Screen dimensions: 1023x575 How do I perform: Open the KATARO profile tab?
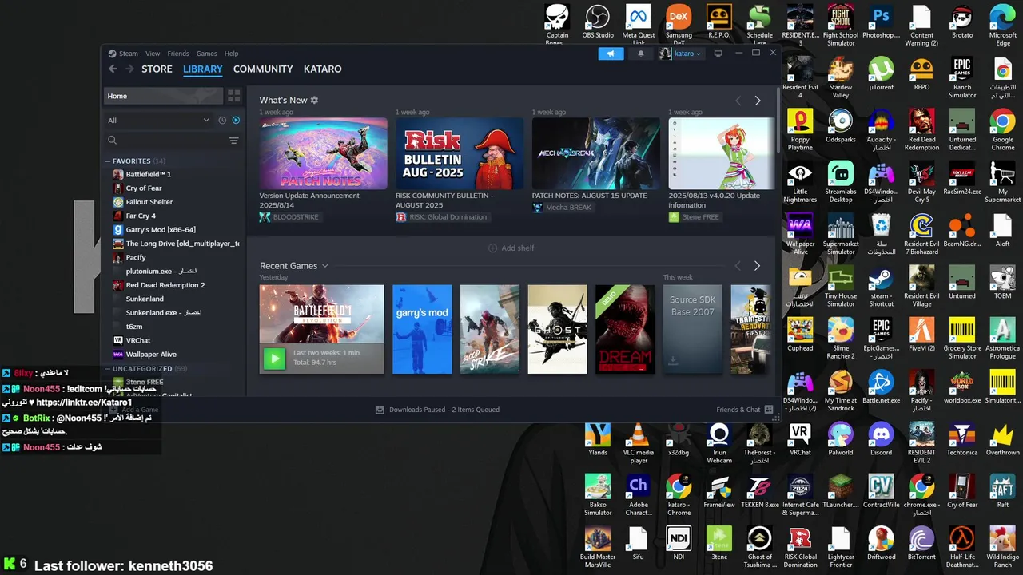[x=322, y=69]
